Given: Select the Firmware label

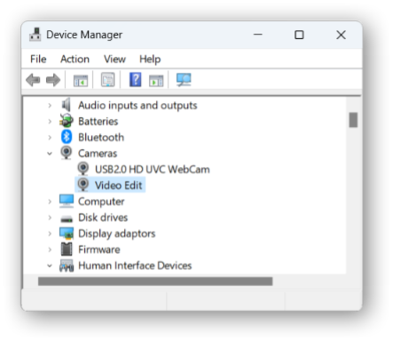Looking at the screenshot, I should (x=99, y=250).
